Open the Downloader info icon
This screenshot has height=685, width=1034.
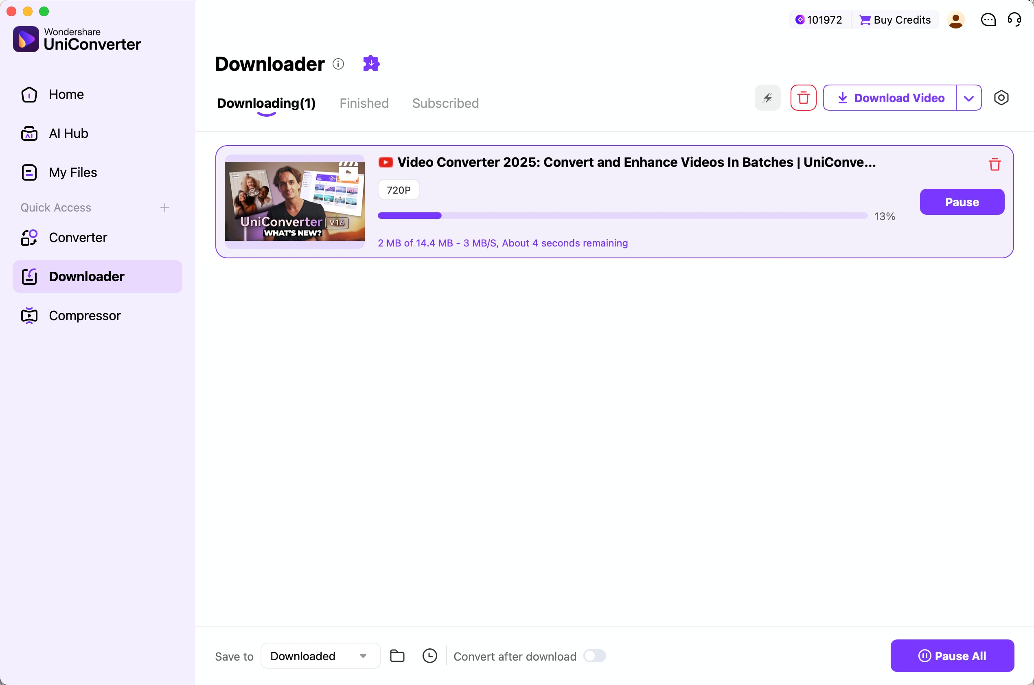338,64
